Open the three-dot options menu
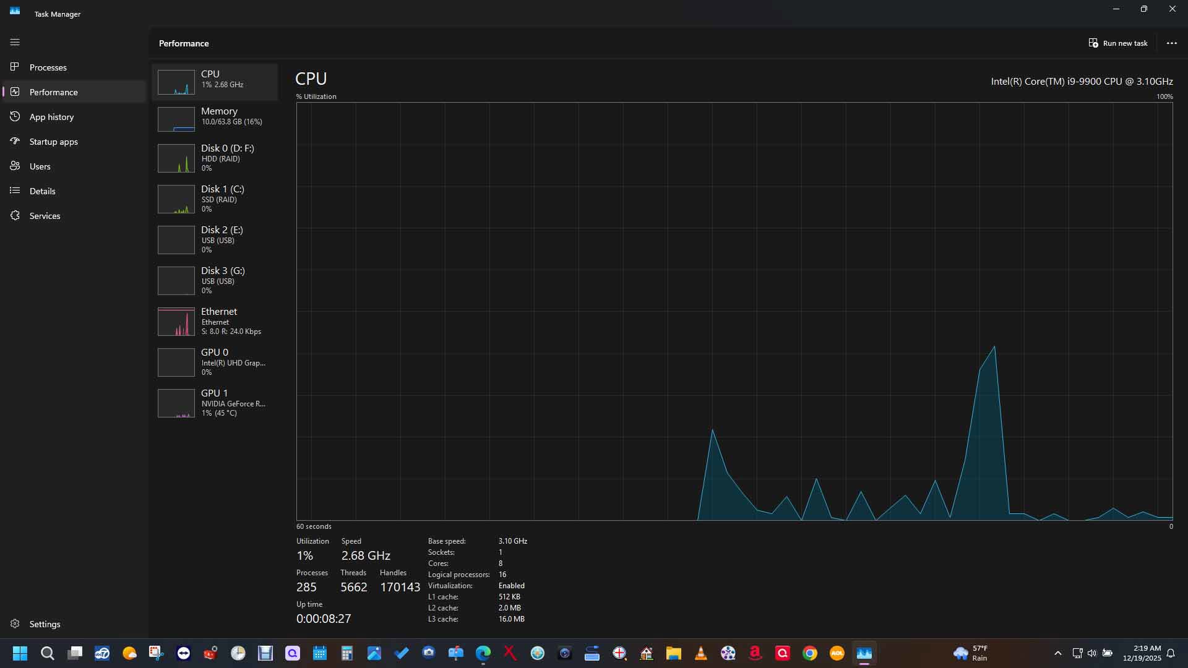 [1171, 43]
